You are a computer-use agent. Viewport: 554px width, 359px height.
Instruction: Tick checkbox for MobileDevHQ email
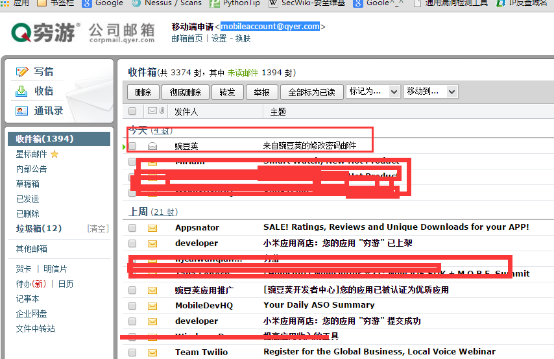[x=132, y=306]
